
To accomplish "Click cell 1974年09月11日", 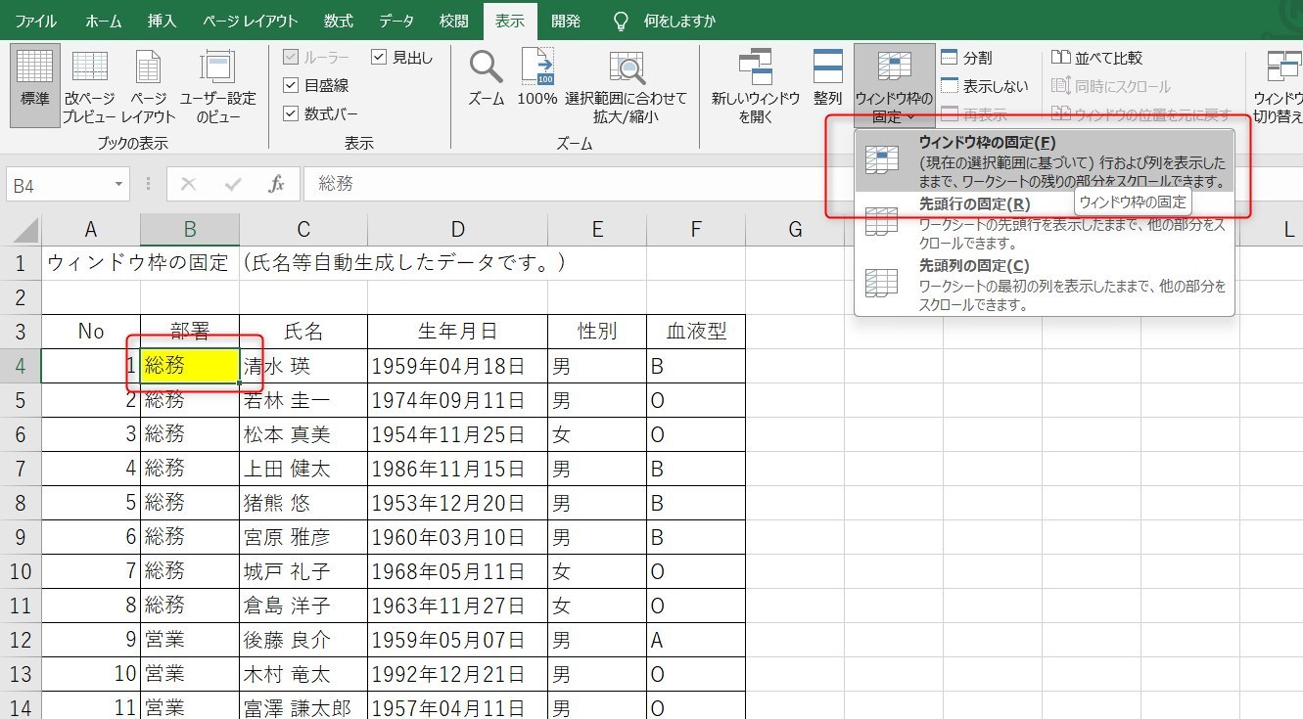I will (x=457, y=400).
